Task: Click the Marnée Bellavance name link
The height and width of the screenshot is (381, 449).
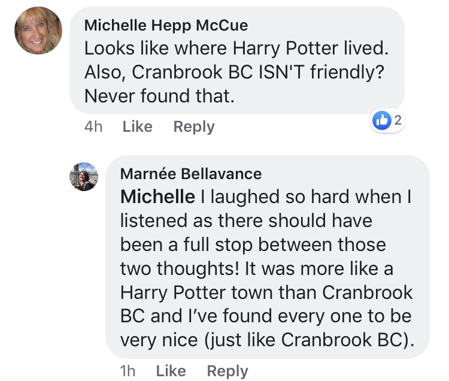Action: [x=190, y=174]
